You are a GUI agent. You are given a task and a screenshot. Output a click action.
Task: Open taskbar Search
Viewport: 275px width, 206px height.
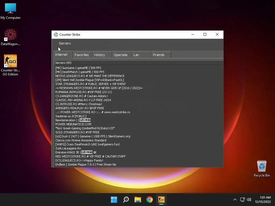126,200
